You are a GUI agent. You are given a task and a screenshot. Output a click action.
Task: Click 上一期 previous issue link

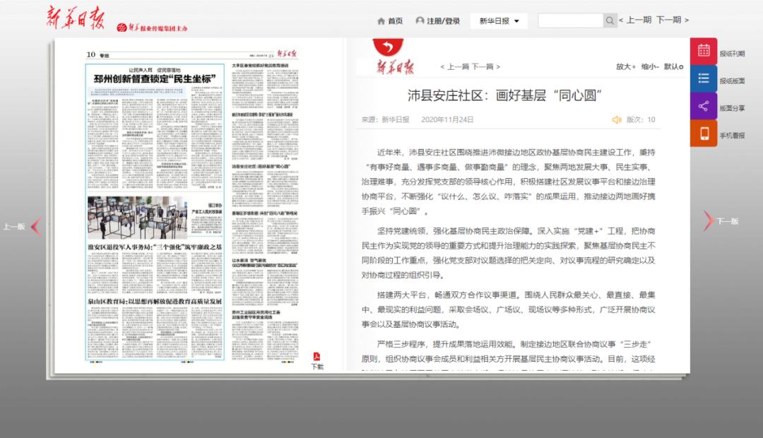click(x=635, y=20)
